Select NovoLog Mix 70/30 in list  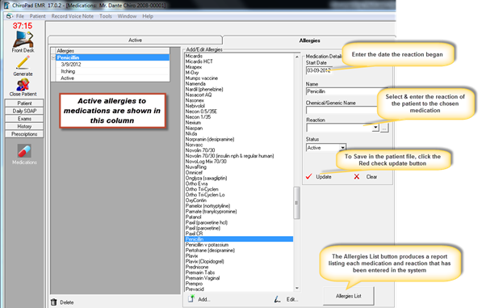click(206, 162)
